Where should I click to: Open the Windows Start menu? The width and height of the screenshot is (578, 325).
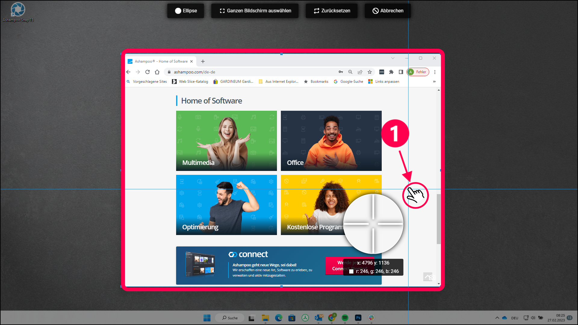click(x=207, y=318)
